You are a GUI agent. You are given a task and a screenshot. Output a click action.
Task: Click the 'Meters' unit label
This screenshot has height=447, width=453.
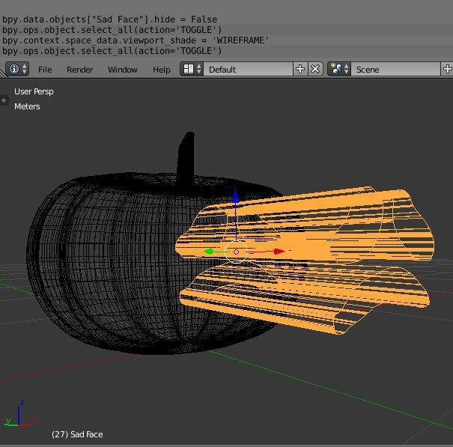[x=27, y=106]
